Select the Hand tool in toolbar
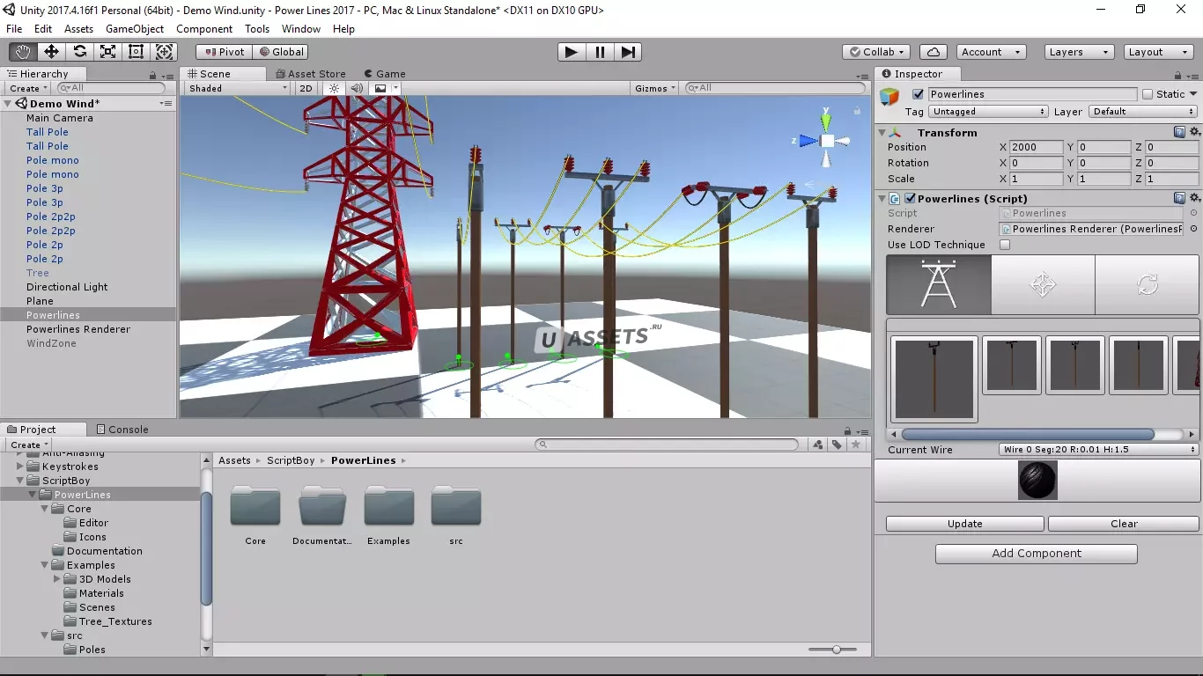 pyautogui.click(x=23, y=52)
